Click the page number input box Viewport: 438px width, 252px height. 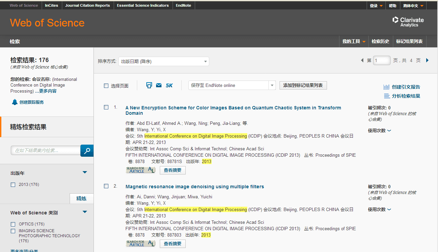pos(382,60)
